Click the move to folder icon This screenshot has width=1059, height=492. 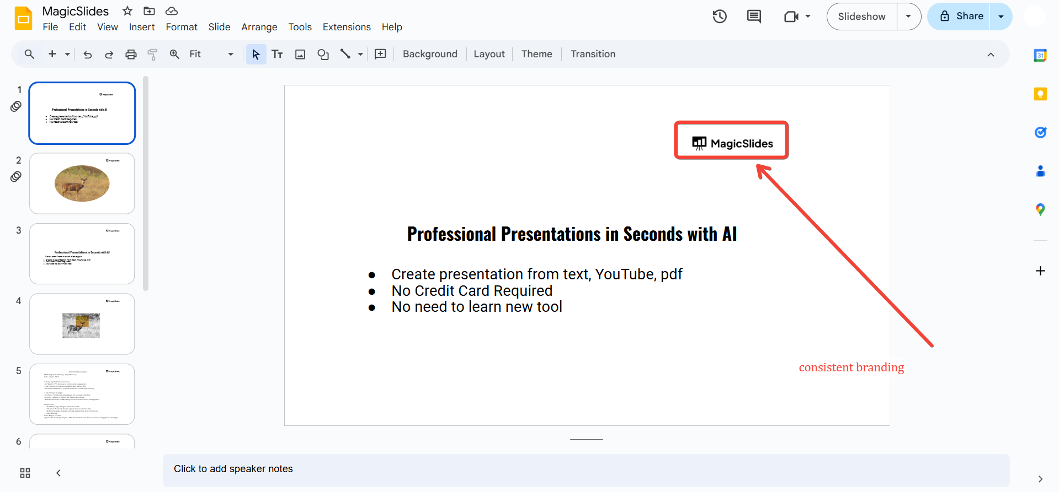coord(149,11)
